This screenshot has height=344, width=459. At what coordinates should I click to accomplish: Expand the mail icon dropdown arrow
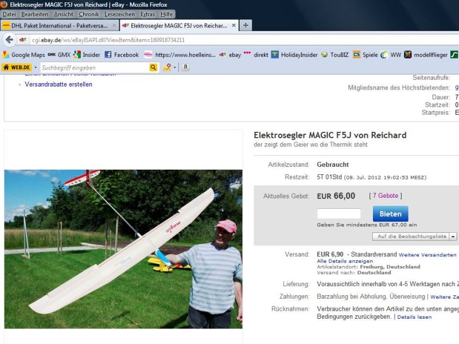click(174, 68)
